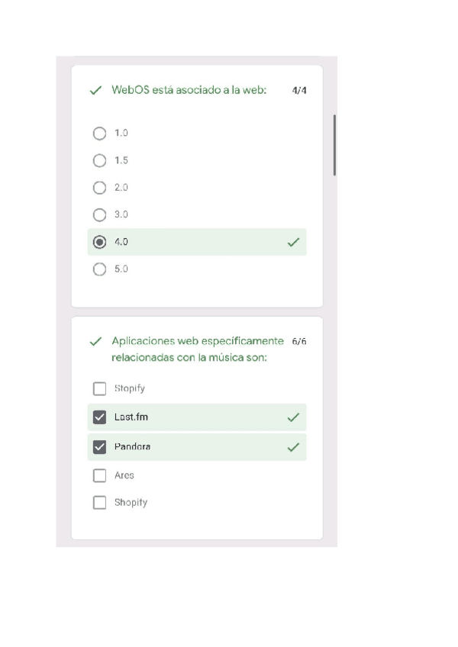Click the vertical scrollbar thumb
This screenshot has height=647, width=458.
coord(334,145)
